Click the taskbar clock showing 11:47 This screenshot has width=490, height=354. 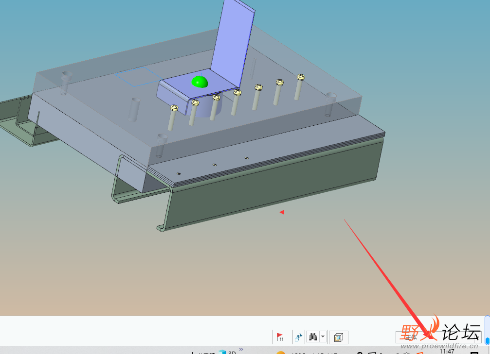tap(447, 351)
